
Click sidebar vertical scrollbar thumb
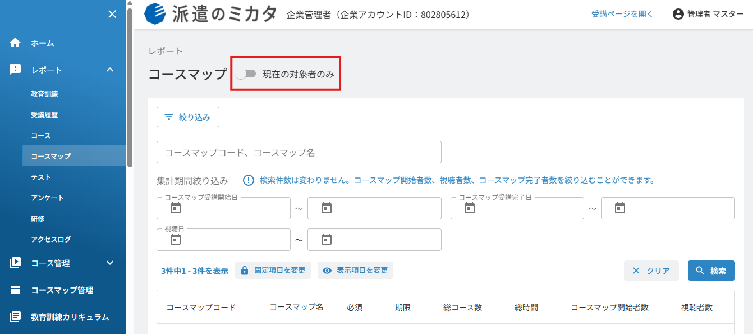(130, 87)
